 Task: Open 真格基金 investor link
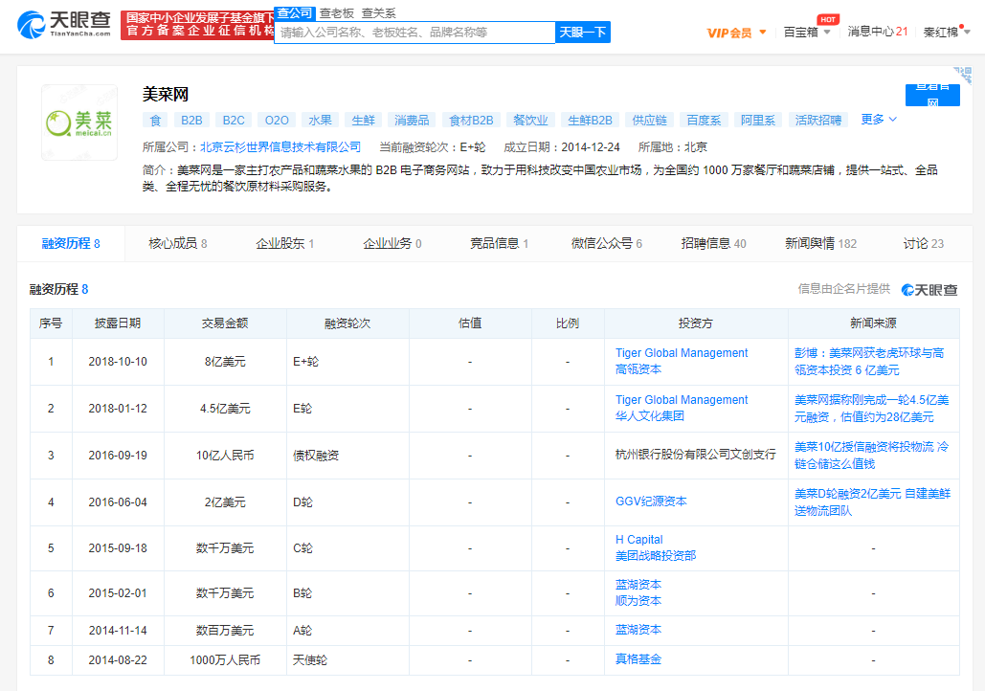tap(638, 659)
